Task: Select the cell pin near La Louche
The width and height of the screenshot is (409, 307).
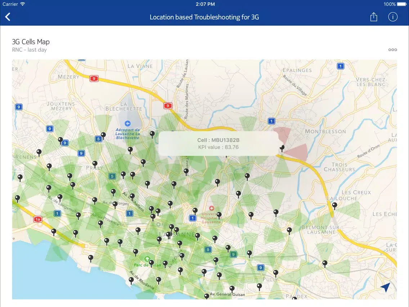Action: click(x=334, y=205)
